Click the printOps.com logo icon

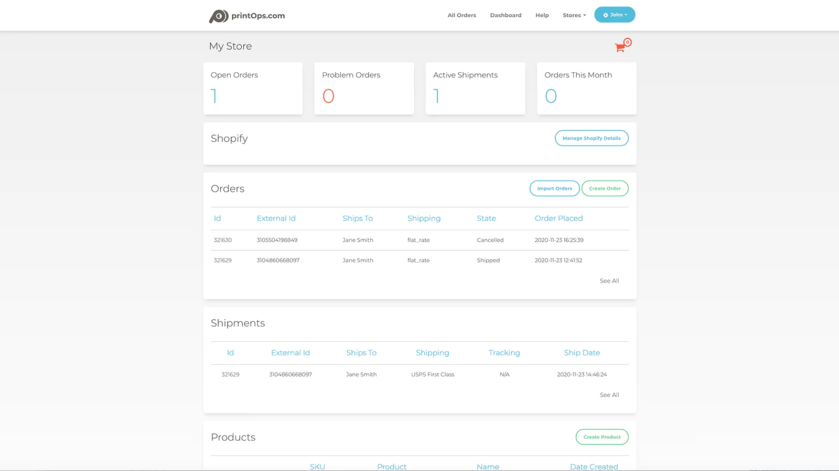(219, 16)
